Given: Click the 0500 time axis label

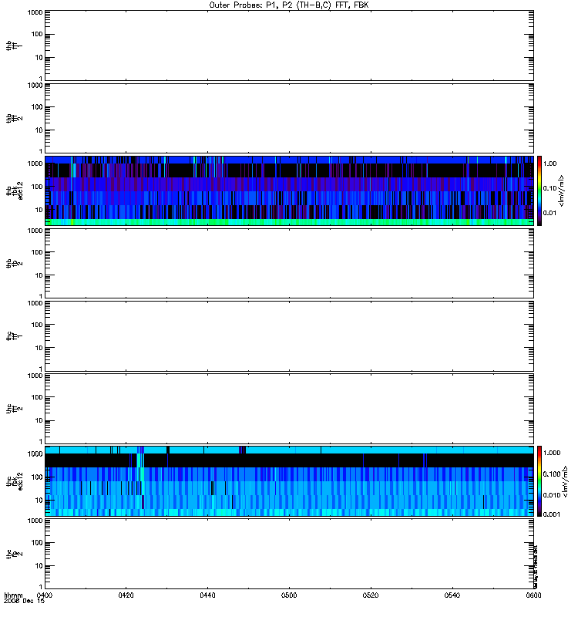Looking at the screenshot, I should [289, 595].
